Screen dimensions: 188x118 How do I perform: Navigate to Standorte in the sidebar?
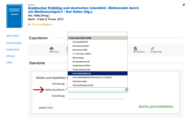tap(13, 50)
